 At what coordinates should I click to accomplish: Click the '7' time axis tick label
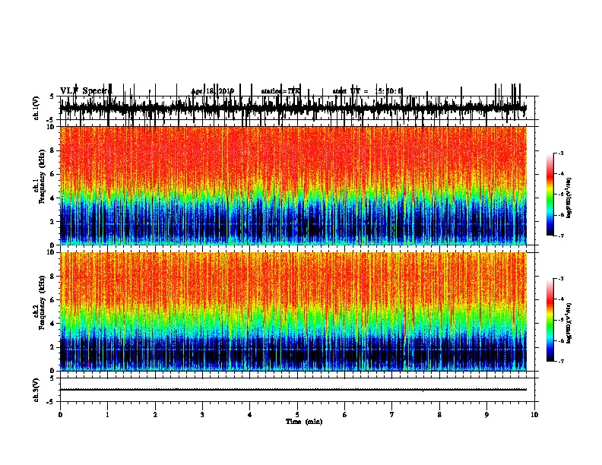(x=392, y=415)
